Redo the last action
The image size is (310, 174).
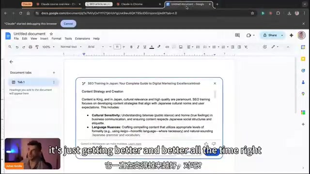24,47
